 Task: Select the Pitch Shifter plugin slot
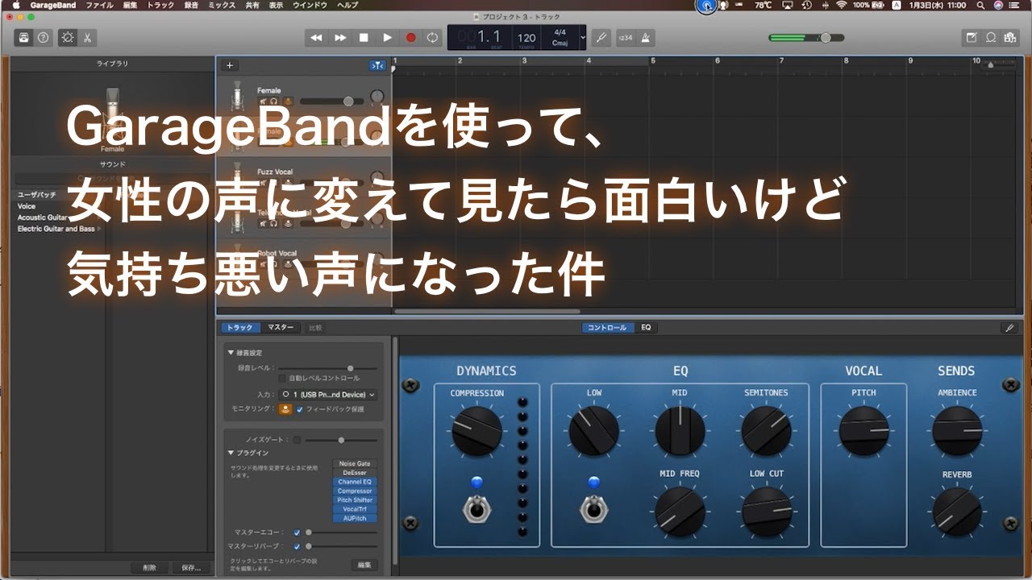pos(355,500)
